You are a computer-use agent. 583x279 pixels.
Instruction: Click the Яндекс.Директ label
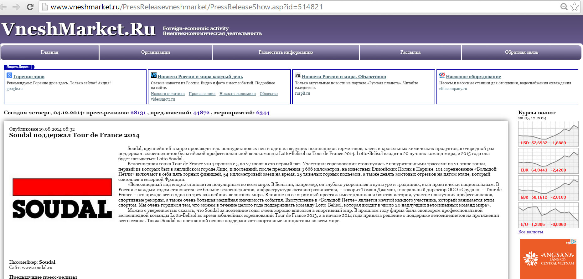[18, 67]
